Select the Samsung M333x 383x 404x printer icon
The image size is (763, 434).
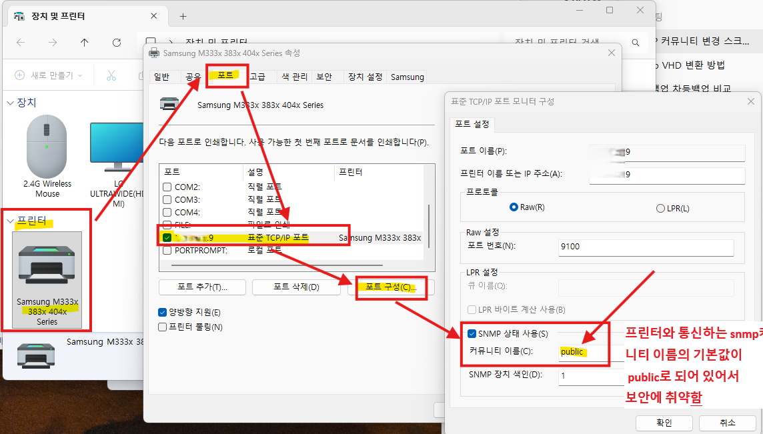(47, 279)
